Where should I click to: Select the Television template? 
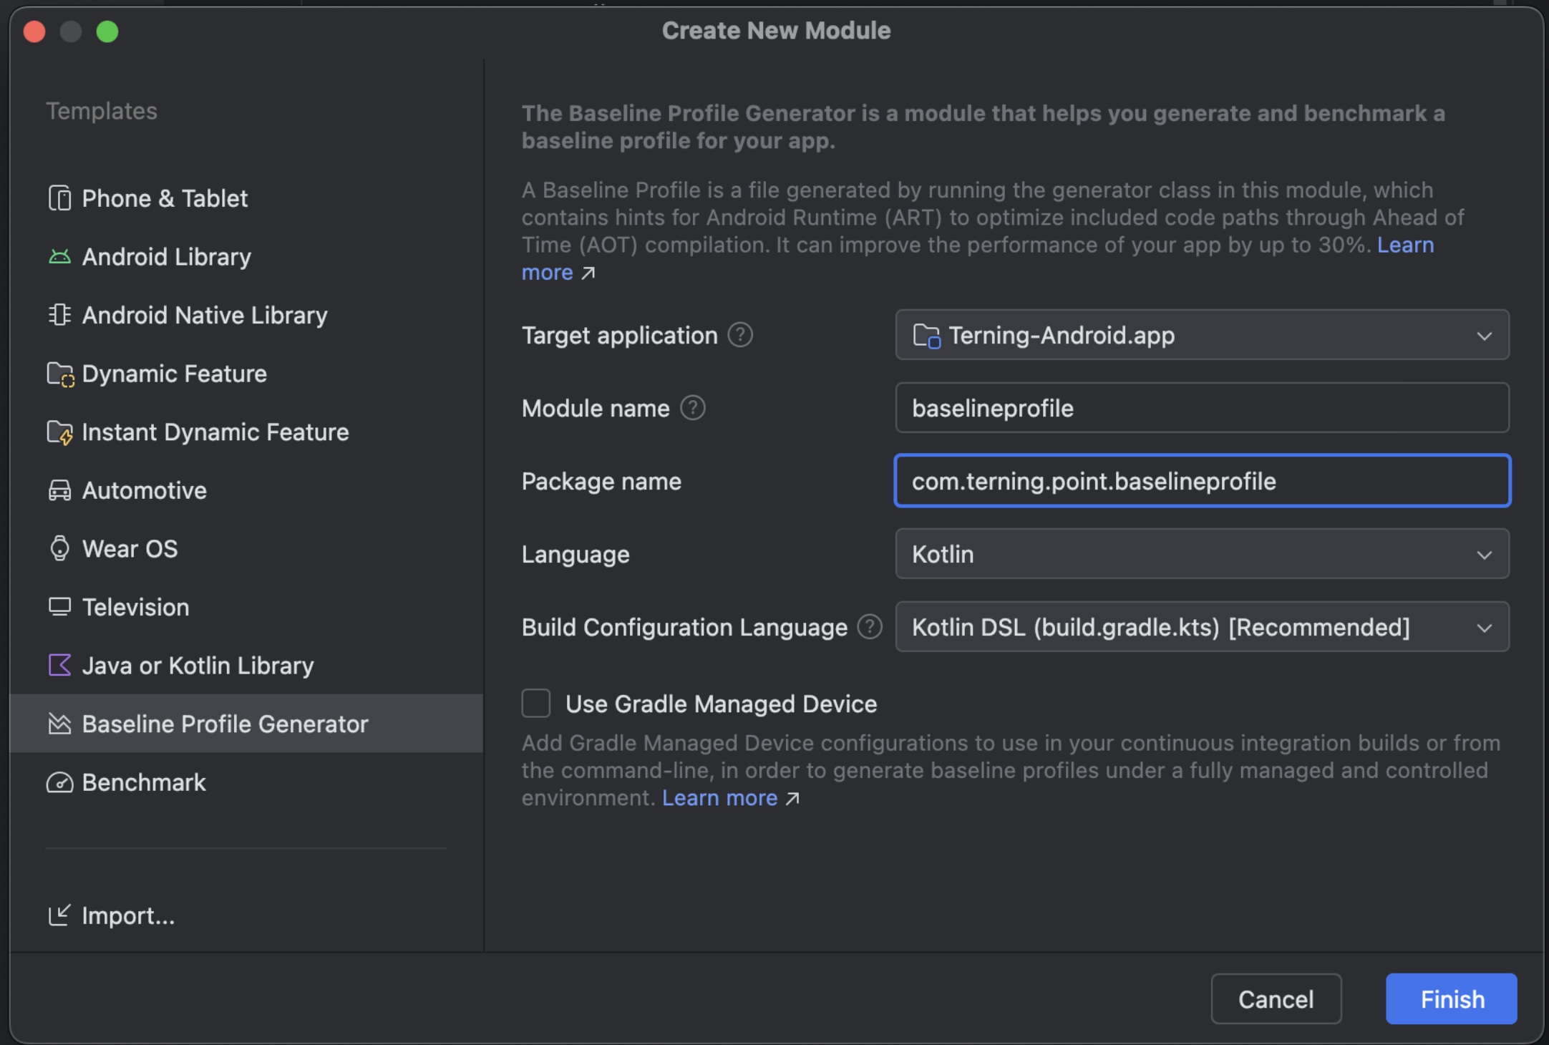(135, 607)
